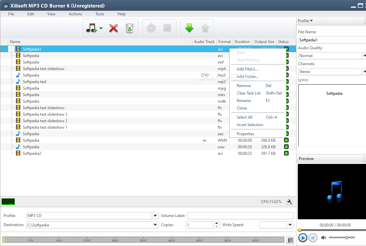Open the log view icon near the timeline

coord(290,240)
